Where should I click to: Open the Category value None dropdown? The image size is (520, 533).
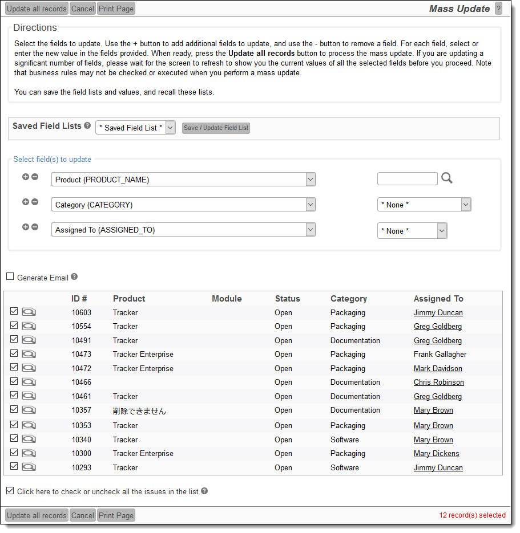point(424,205)
